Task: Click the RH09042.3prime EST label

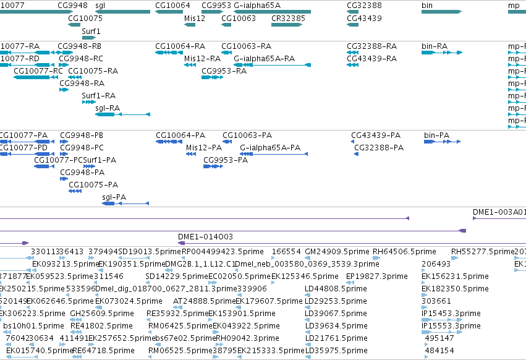Action: point(247,338)
